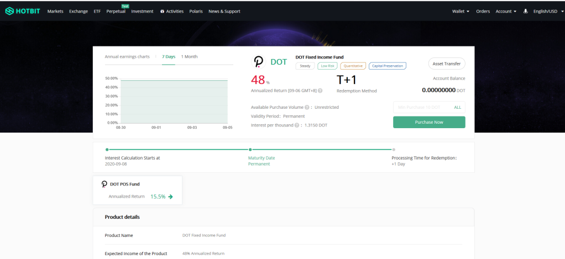The width and height of the screenshot is (565, 259).
Task: Click the green arrow on DOT POS Fund
Action: tap(170, 197)
